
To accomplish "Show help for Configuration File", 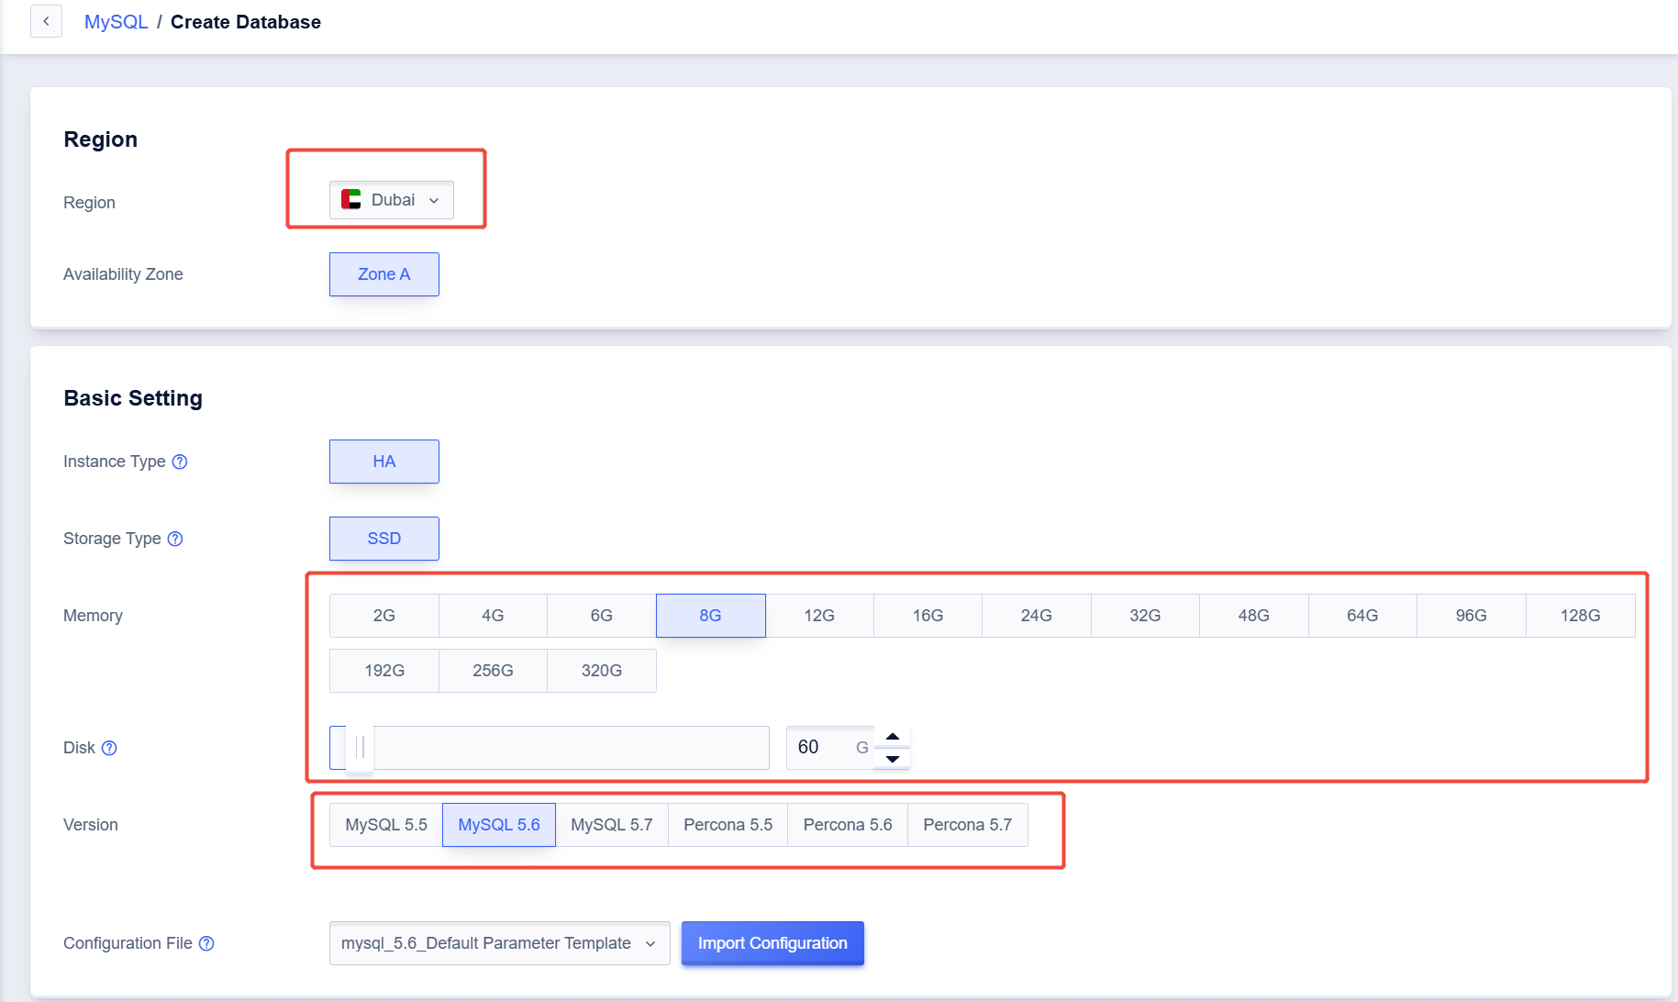I will click(206, 943).
